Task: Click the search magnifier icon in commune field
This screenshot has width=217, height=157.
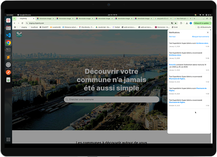Action: [67, 99]
